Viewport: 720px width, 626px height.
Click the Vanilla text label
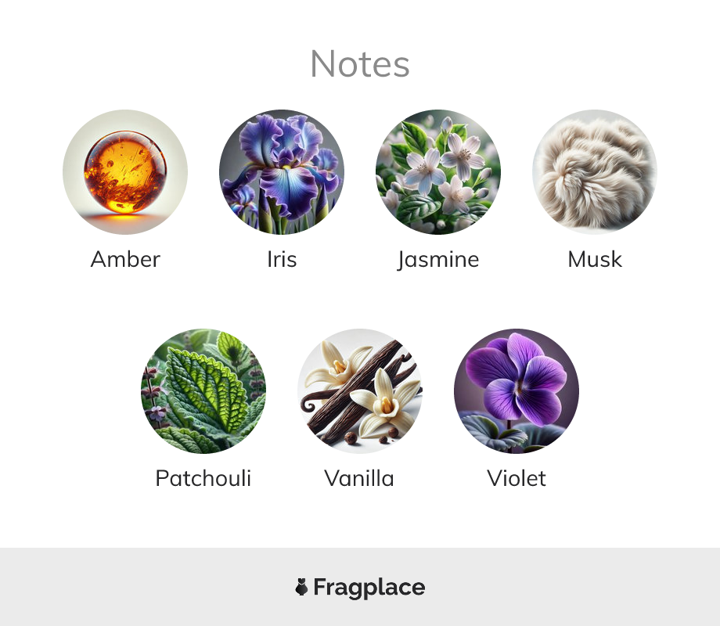[359, 478]
